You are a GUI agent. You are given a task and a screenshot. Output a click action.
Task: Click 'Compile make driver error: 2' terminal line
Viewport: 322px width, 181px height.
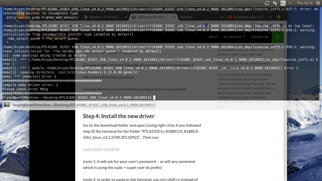[30, 85]
